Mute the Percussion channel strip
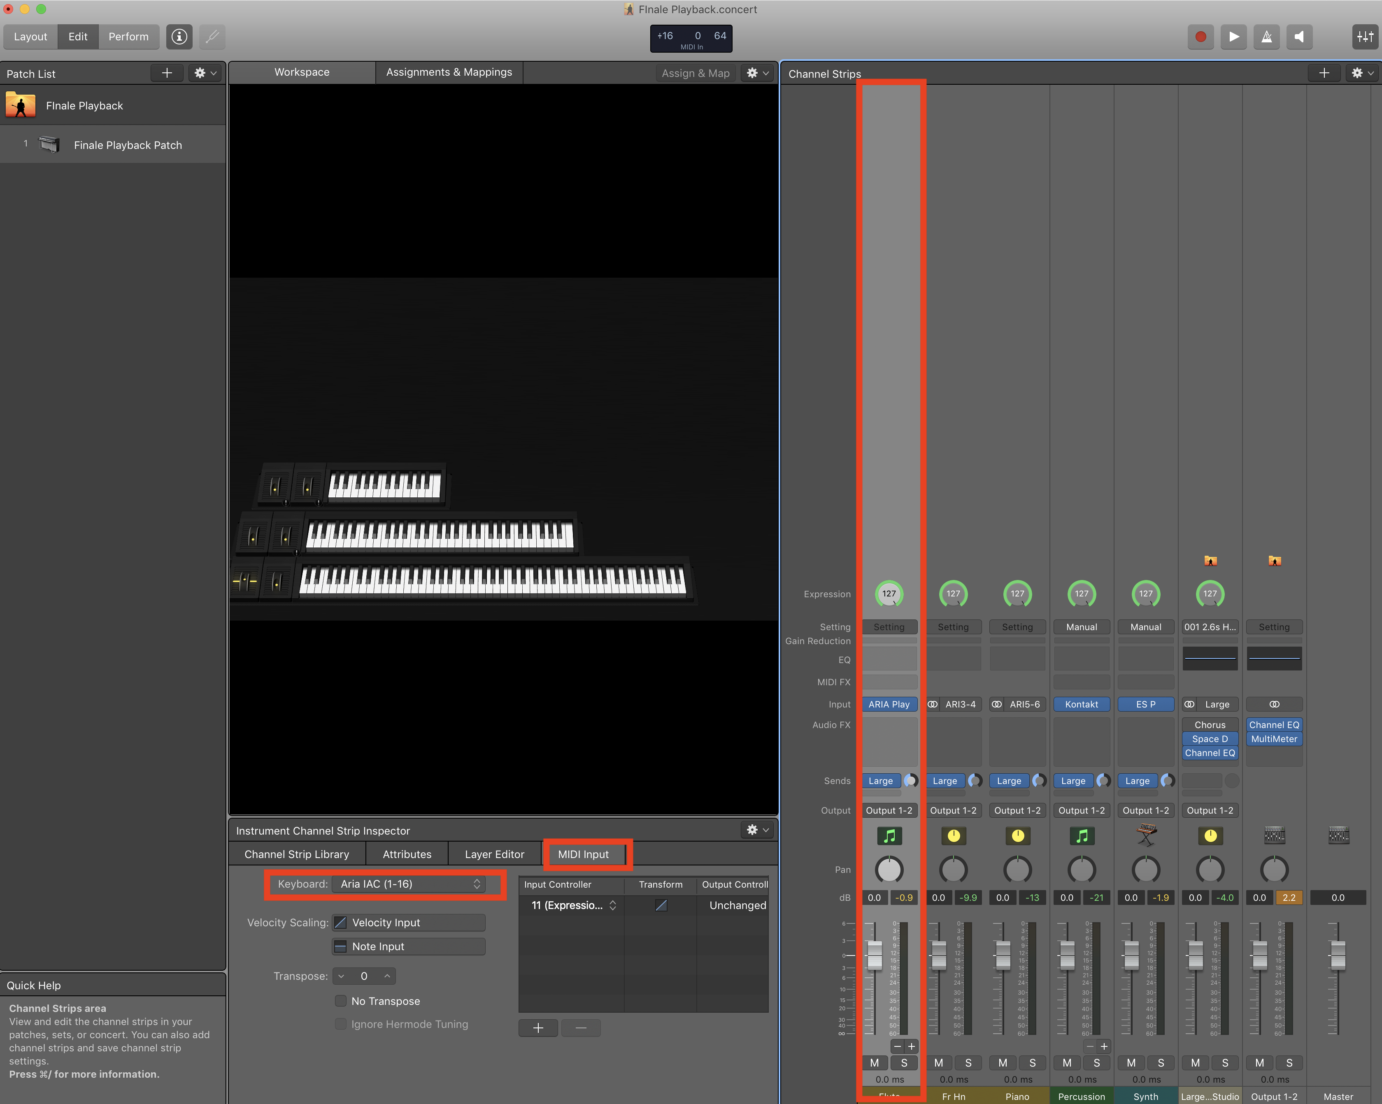1382x1104 pixels. tap(1067, 1063)
